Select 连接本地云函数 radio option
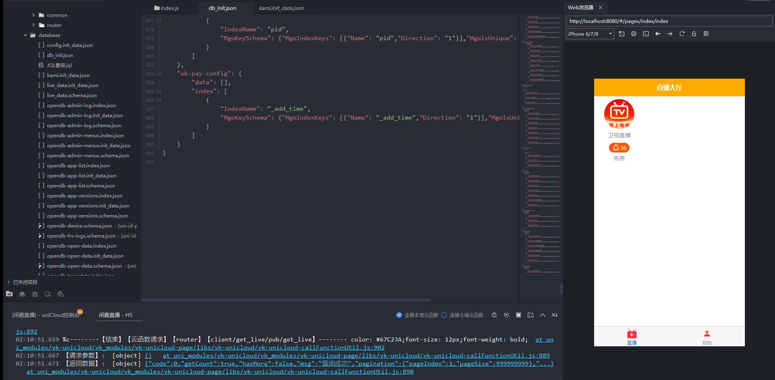The width and height of the screenshot is (775, 380). tap(399, 315)
